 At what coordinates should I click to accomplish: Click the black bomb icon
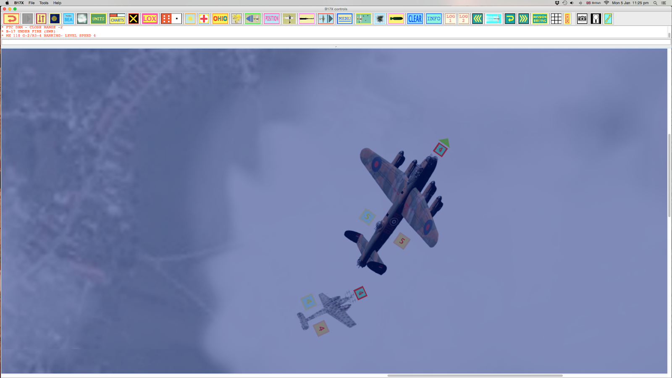pos(396,18)
